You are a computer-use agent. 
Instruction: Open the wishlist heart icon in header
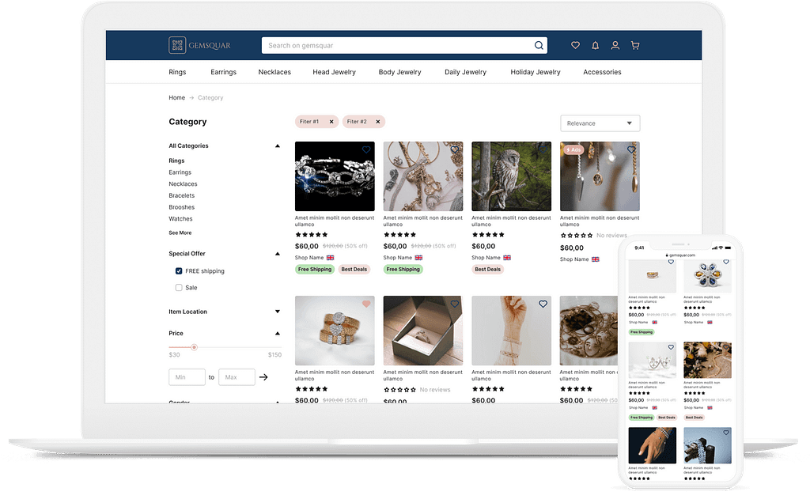point(575,46)
